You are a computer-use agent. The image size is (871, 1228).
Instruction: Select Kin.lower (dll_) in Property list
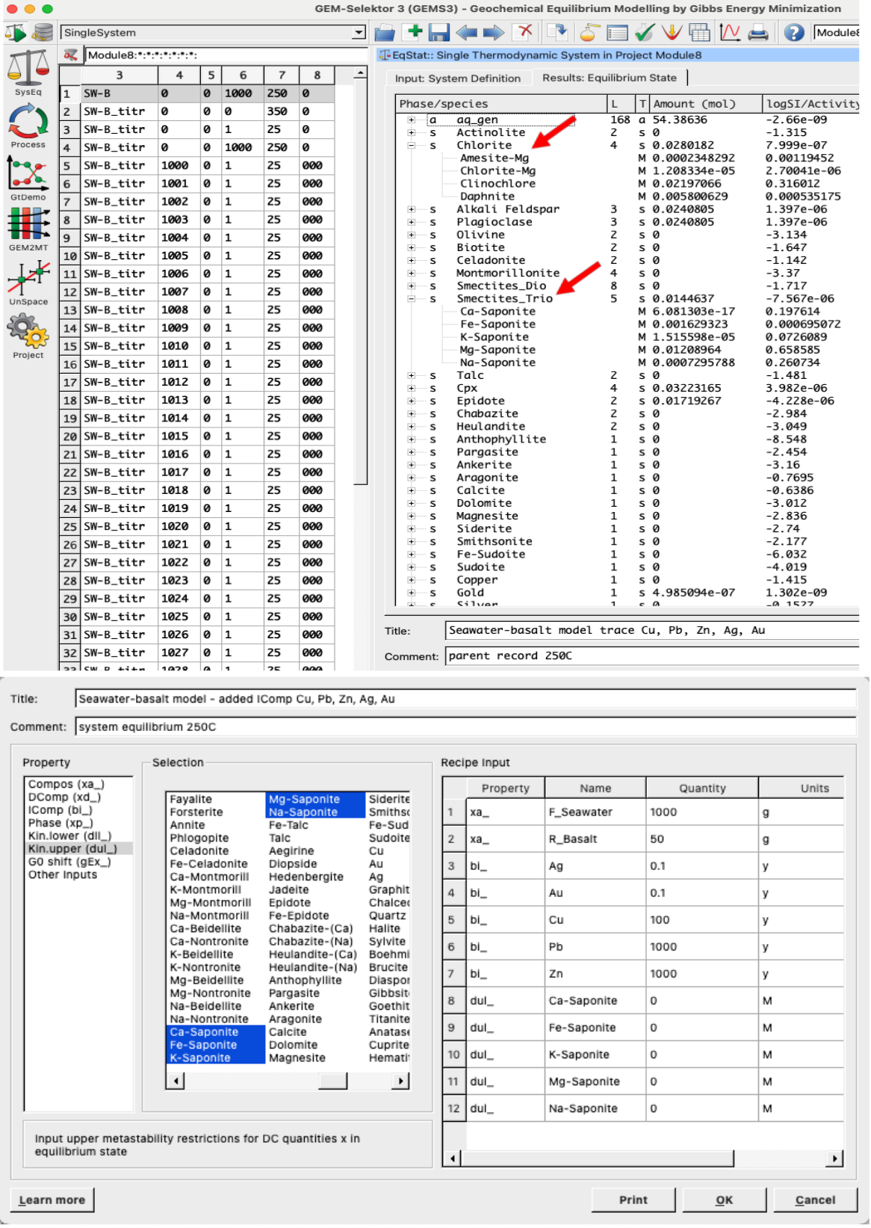69,836
